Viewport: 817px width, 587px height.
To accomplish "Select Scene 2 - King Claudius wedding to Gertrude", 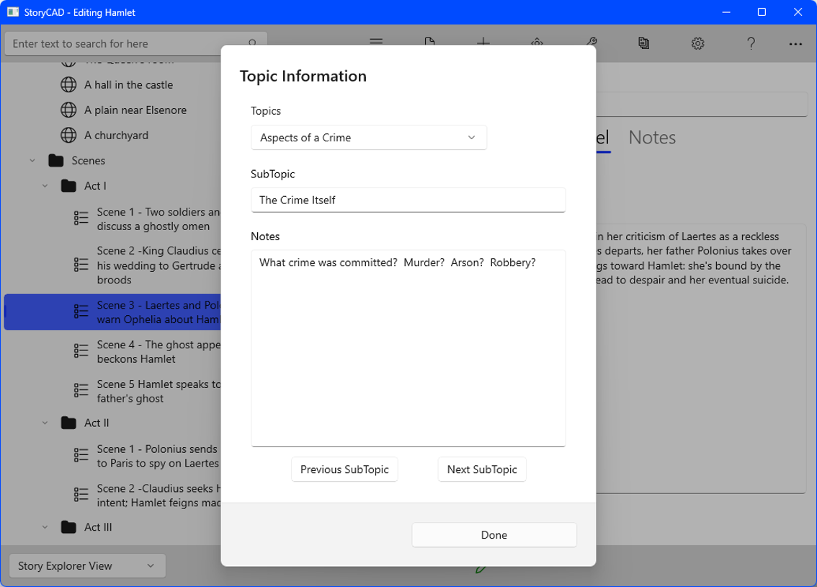I will (159, 265).
